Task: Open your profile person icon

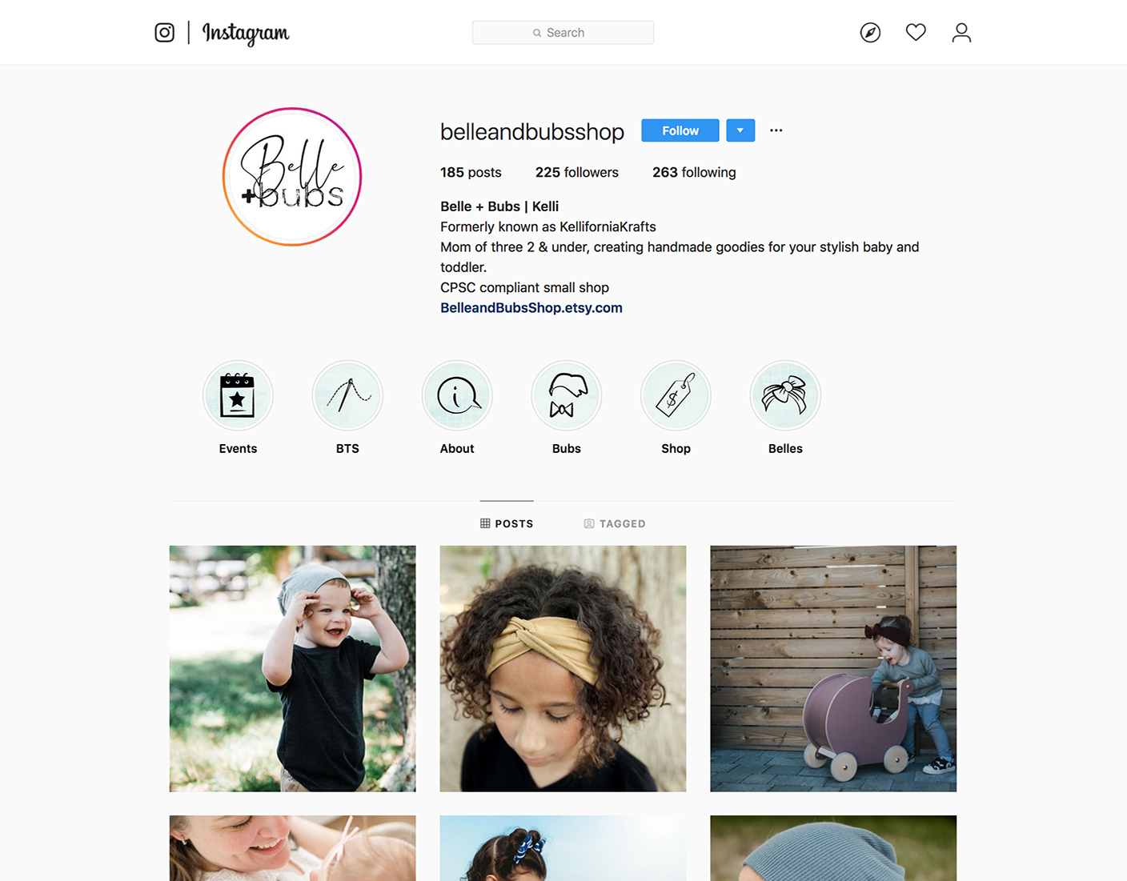Action: click(961, 33)
